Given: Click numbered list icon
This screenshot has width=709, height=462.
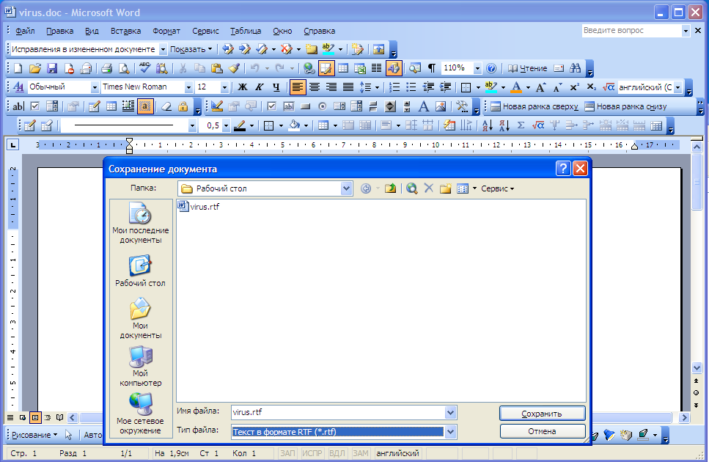Looking at the screenshot, I should (394, 87).
